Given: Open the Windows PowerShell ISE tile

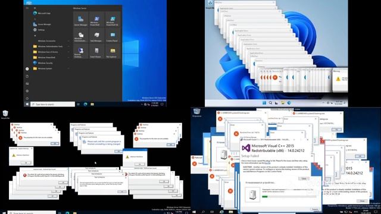Looking at the screenshot, I should 113,19.
